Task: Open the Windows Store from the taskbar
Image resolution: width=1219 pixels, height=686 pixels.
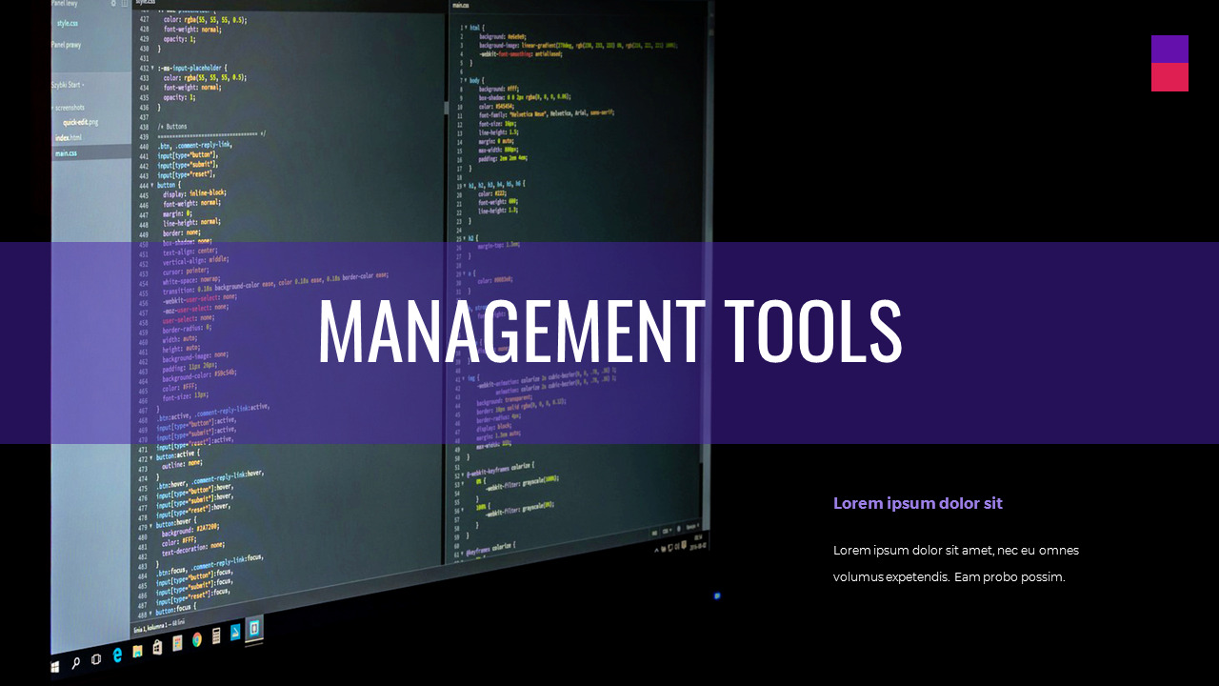Action: click(156, 645)
